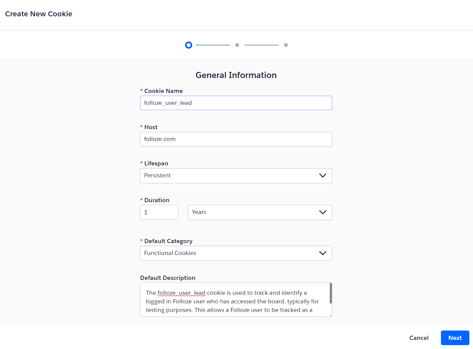Click the chevron arrow in Lifespan field
Screen dimensions: 473x349
coord(323,176)
